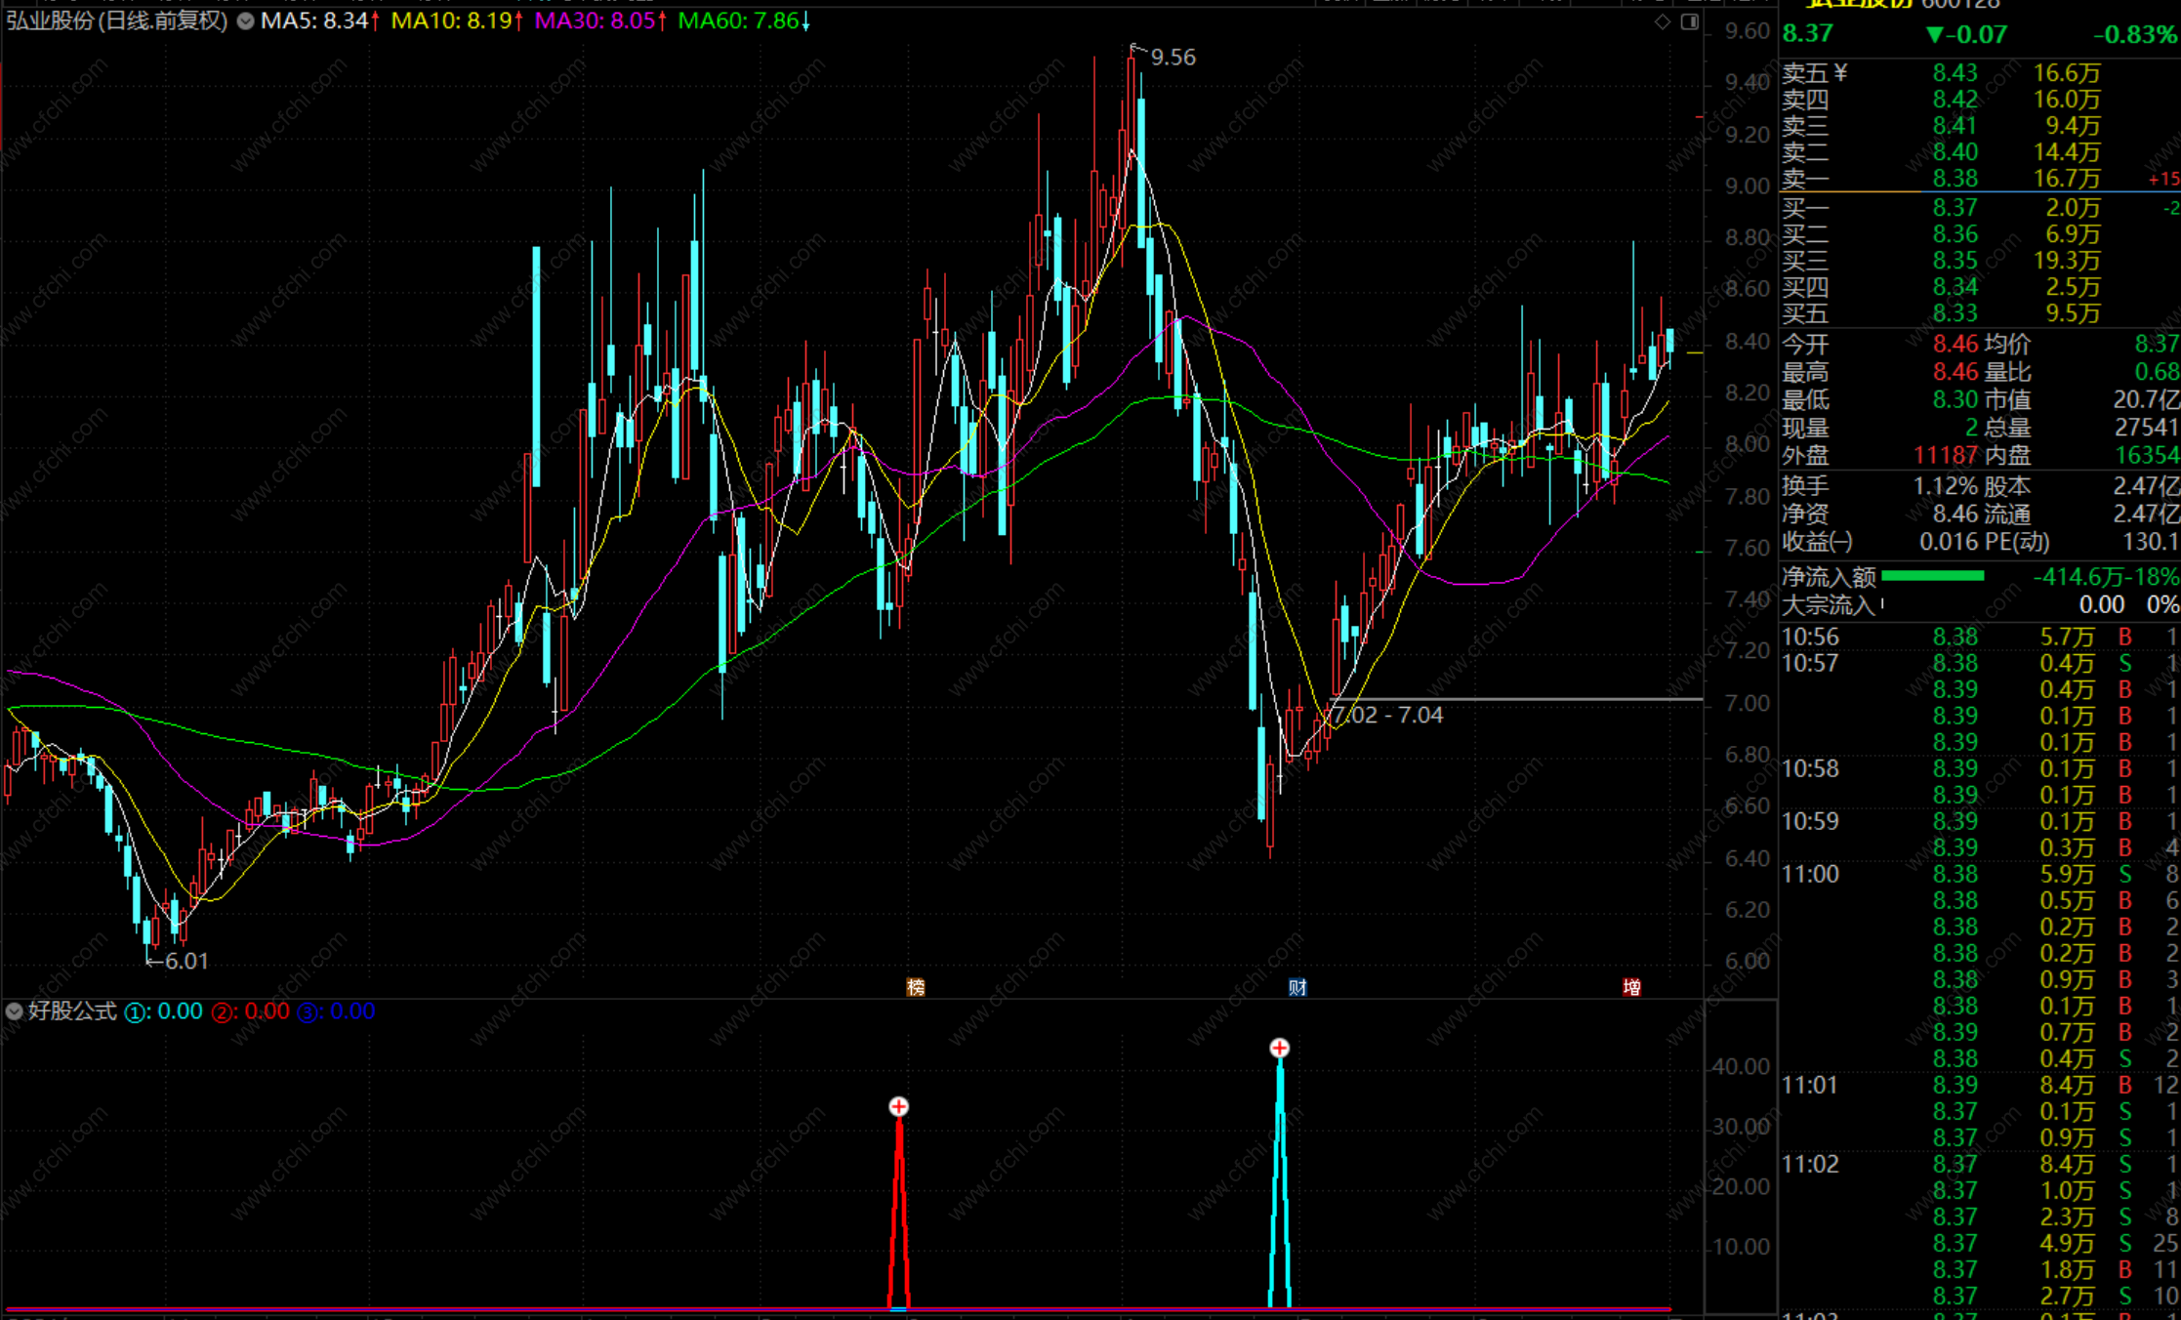The image size is (2181, 1320).
Task: Click the red 增 event marker
Action: (x=1631, y=987)
